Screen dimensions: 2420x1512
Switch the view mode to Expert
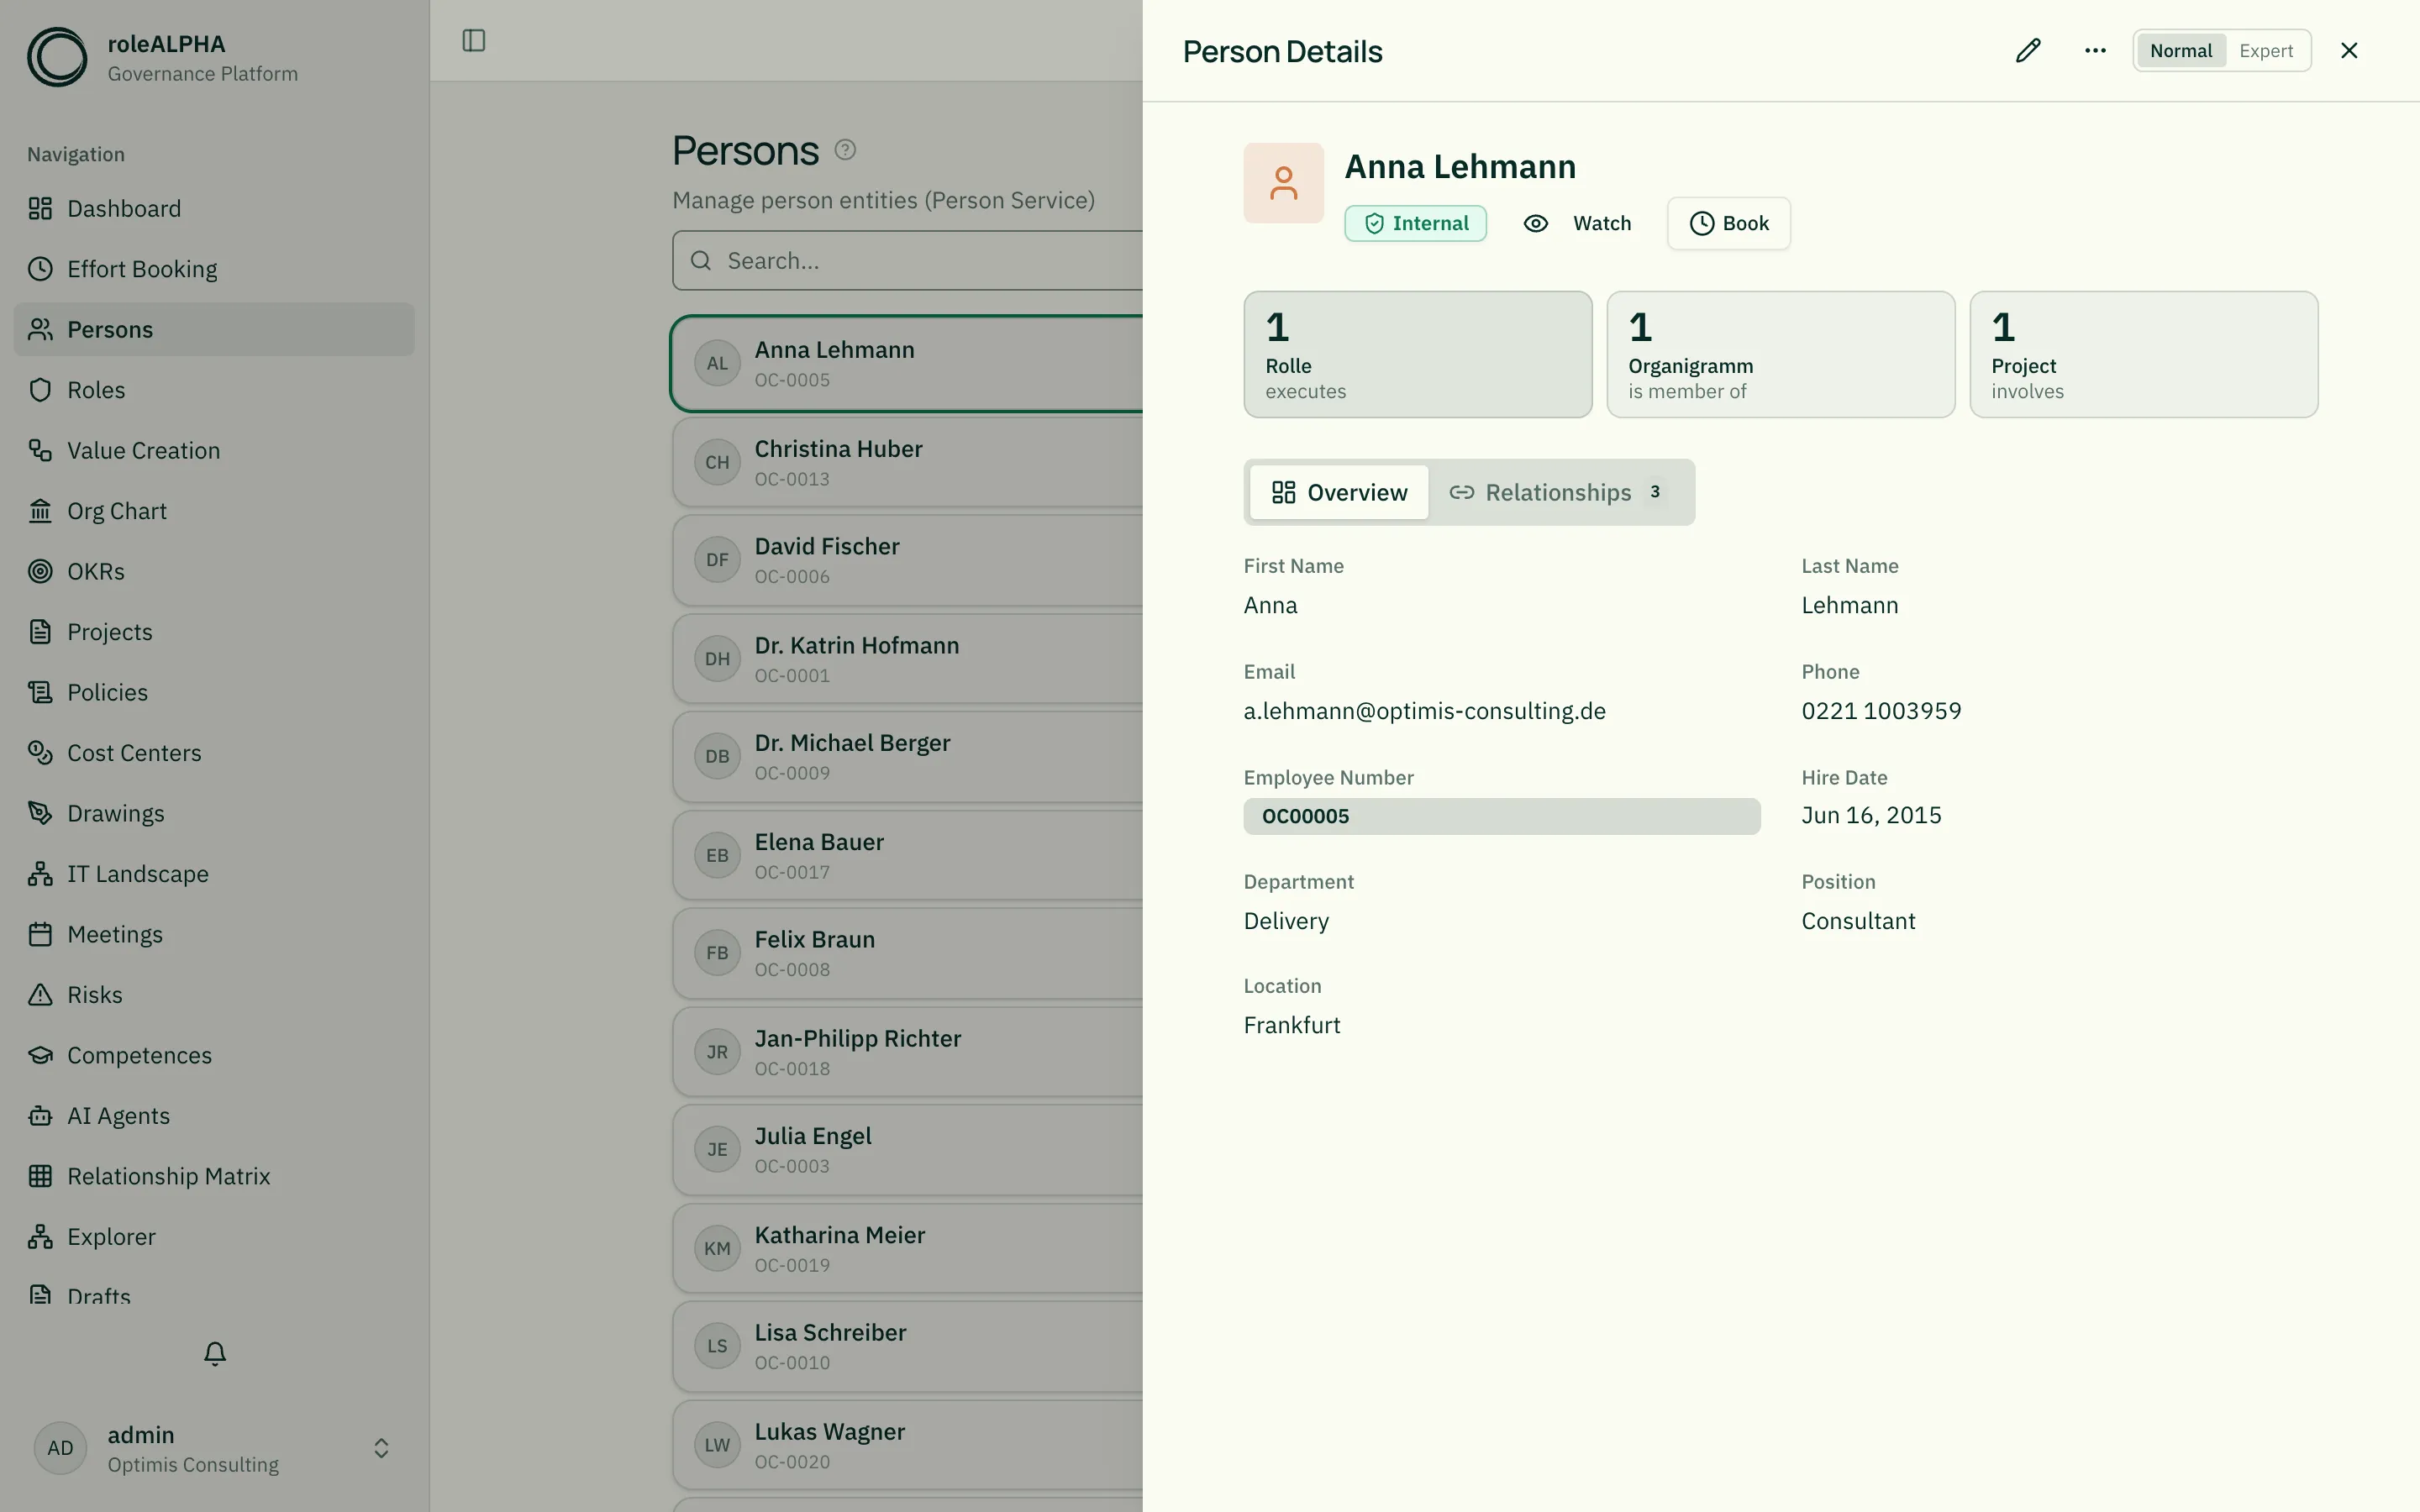pyautogui.click(x=2266, y=51)
